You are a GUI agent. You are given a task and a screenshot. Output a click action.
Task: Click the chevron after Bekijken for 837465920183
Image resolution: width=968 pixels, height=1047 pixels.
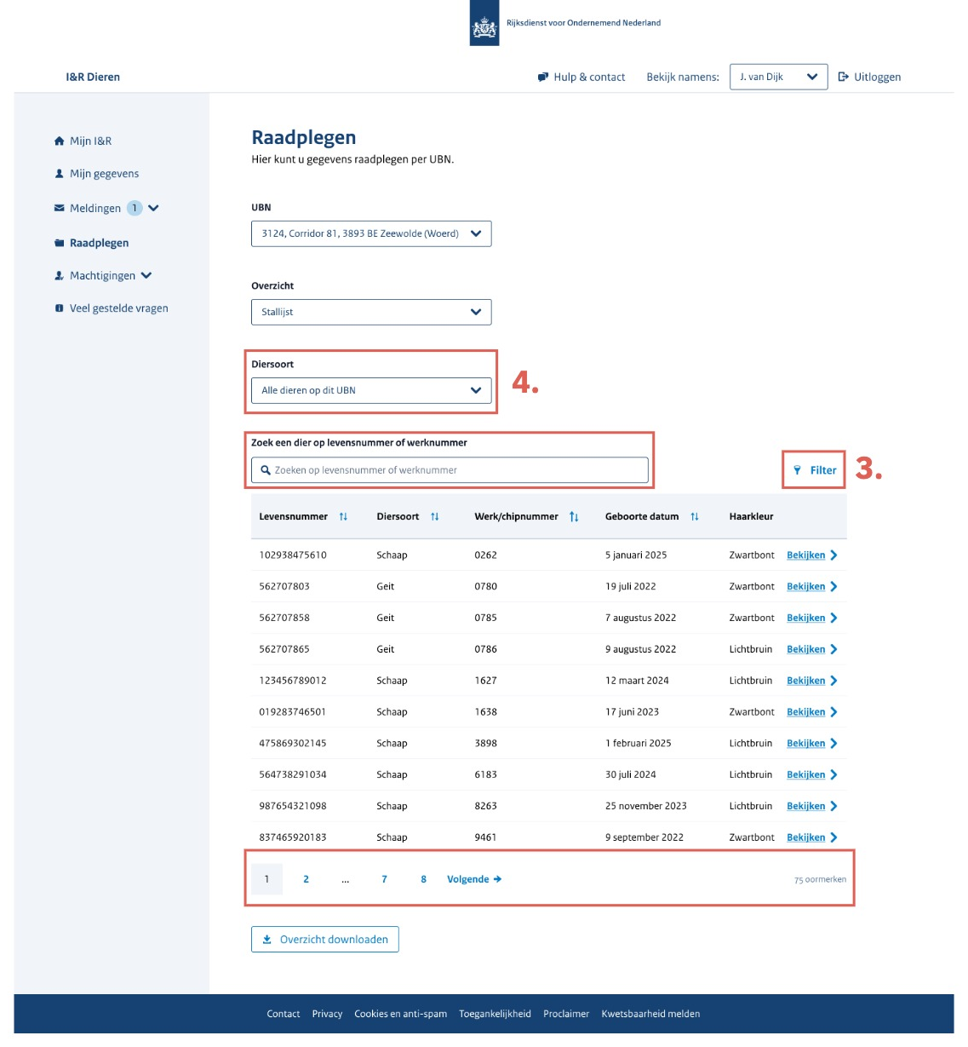833,837
